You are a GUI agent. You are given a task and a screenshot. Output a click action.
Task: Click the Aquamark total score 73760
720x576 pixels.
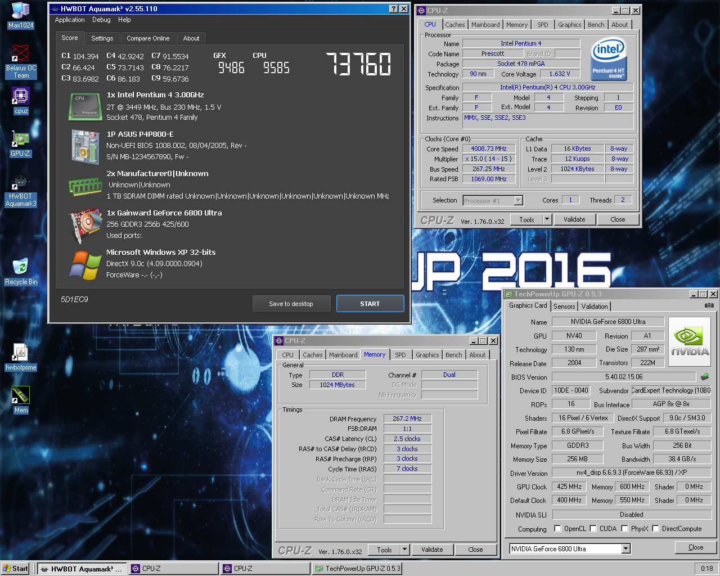358,64
